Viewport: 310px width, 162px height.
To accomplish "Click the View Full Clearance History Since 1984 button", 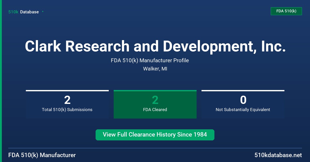I will [x=155, y=135].
